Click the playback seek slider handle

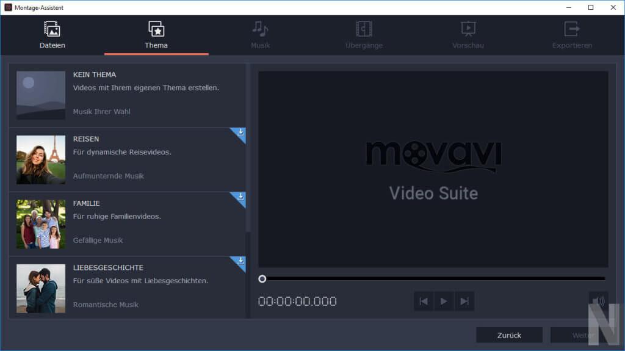pyautogui.click(x=262, y=279)
